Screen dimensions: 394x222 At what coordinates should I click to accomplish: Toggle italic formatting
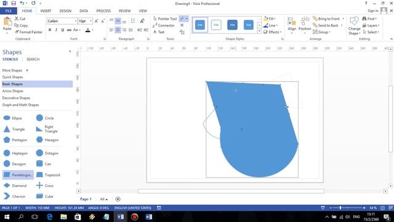pyautogui.click(x=56, y=30)
